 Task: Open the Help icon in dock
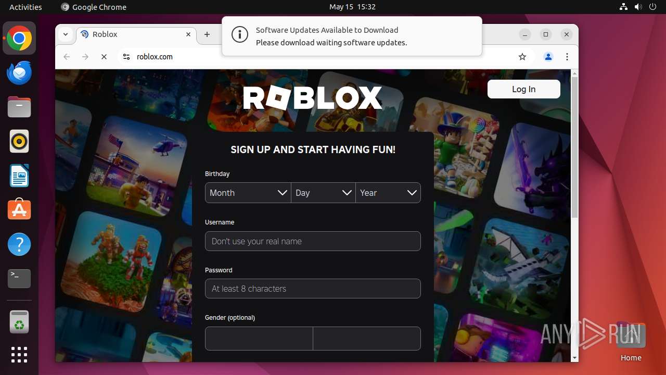tap(19, 244)
